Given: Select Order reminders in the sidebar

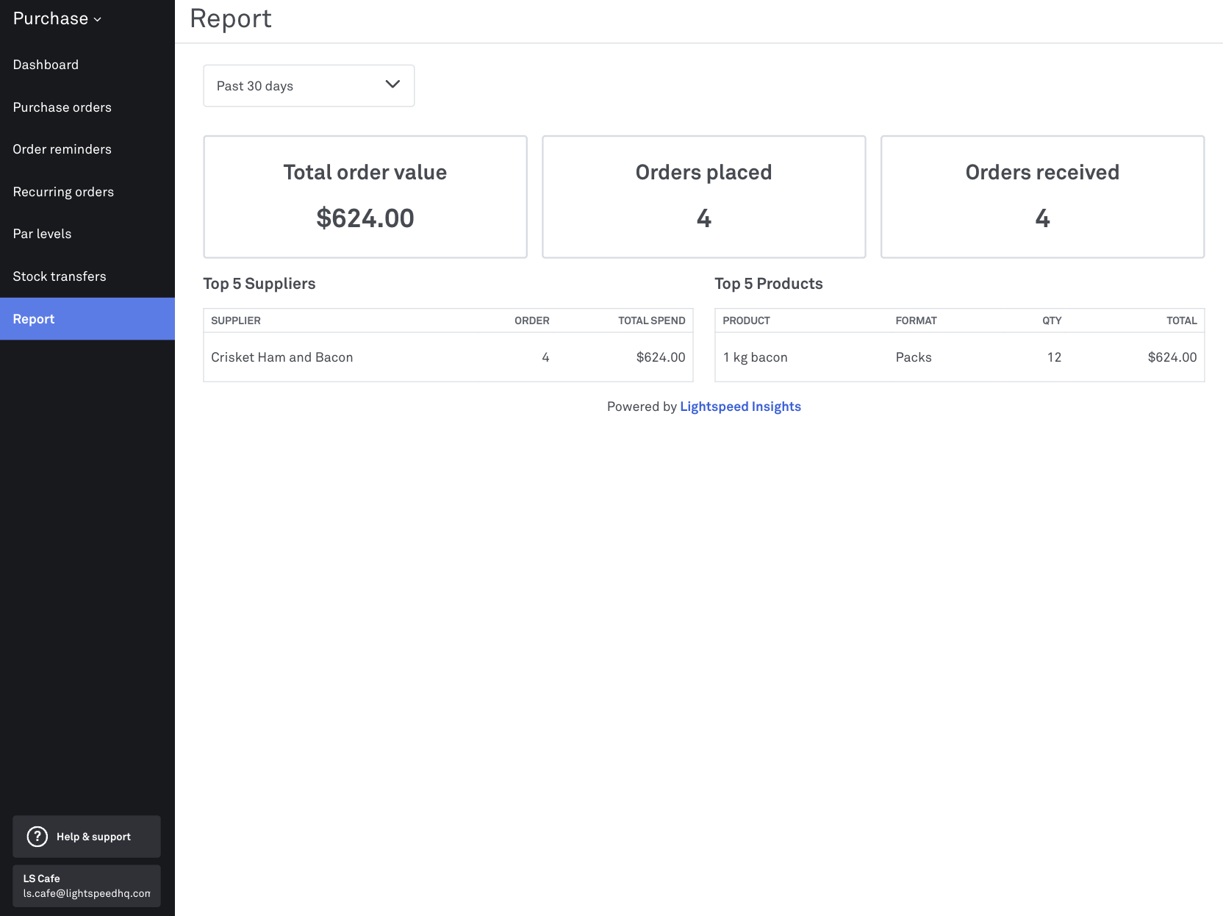Looking at the screenshot, I should (62, 149).
